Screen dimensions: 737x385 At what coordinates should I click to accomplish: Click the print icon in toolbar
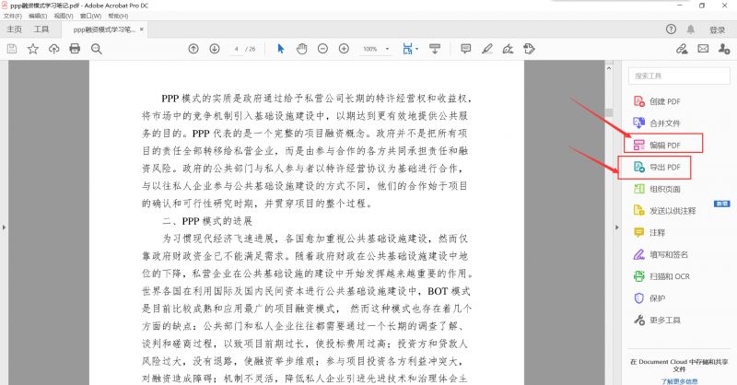coord(75,49)
